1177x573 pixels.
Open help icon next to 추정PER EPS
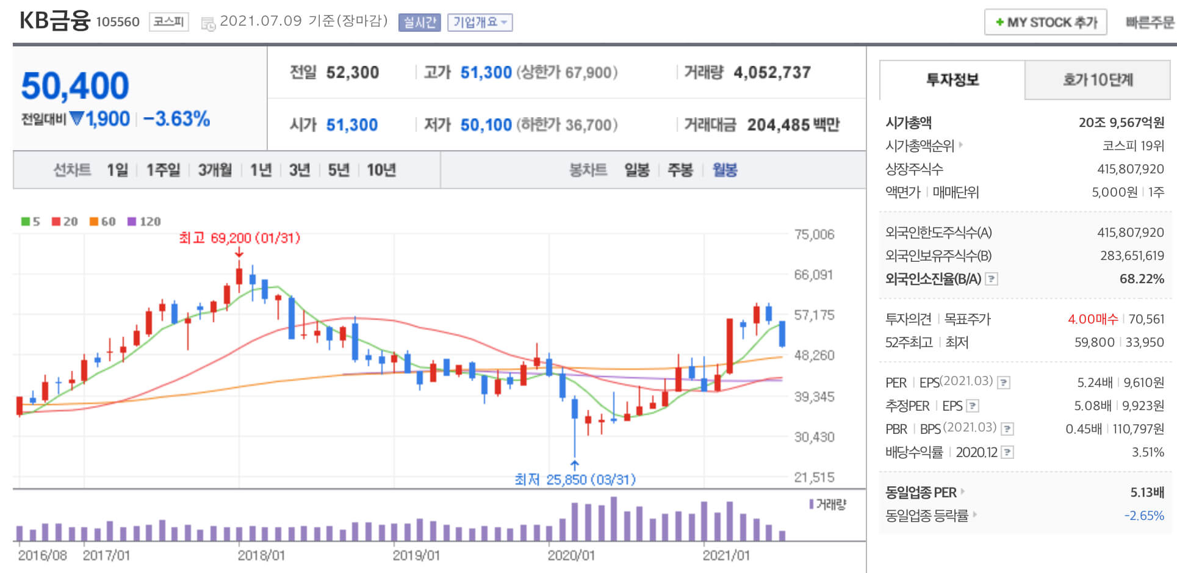[973, 406]
